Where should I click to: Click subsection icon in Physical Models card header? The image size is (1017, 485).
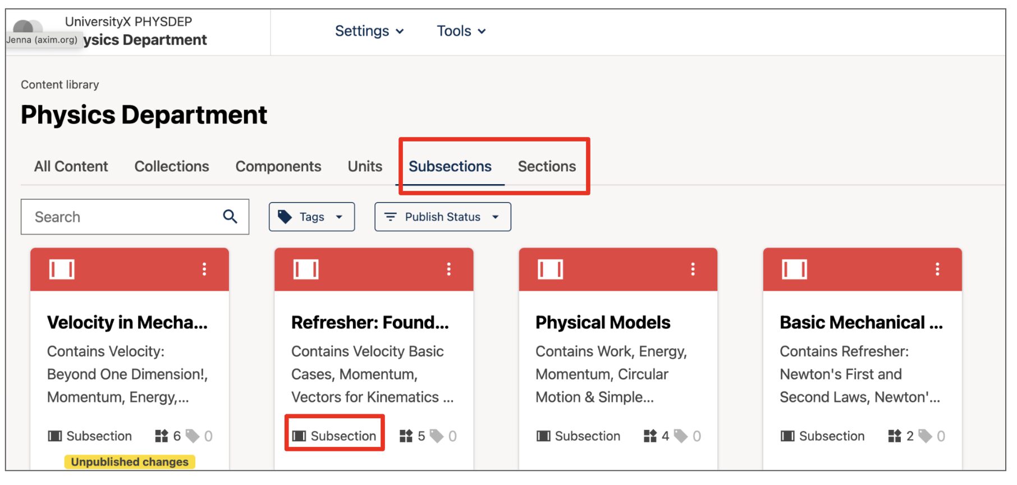[550, 269]
